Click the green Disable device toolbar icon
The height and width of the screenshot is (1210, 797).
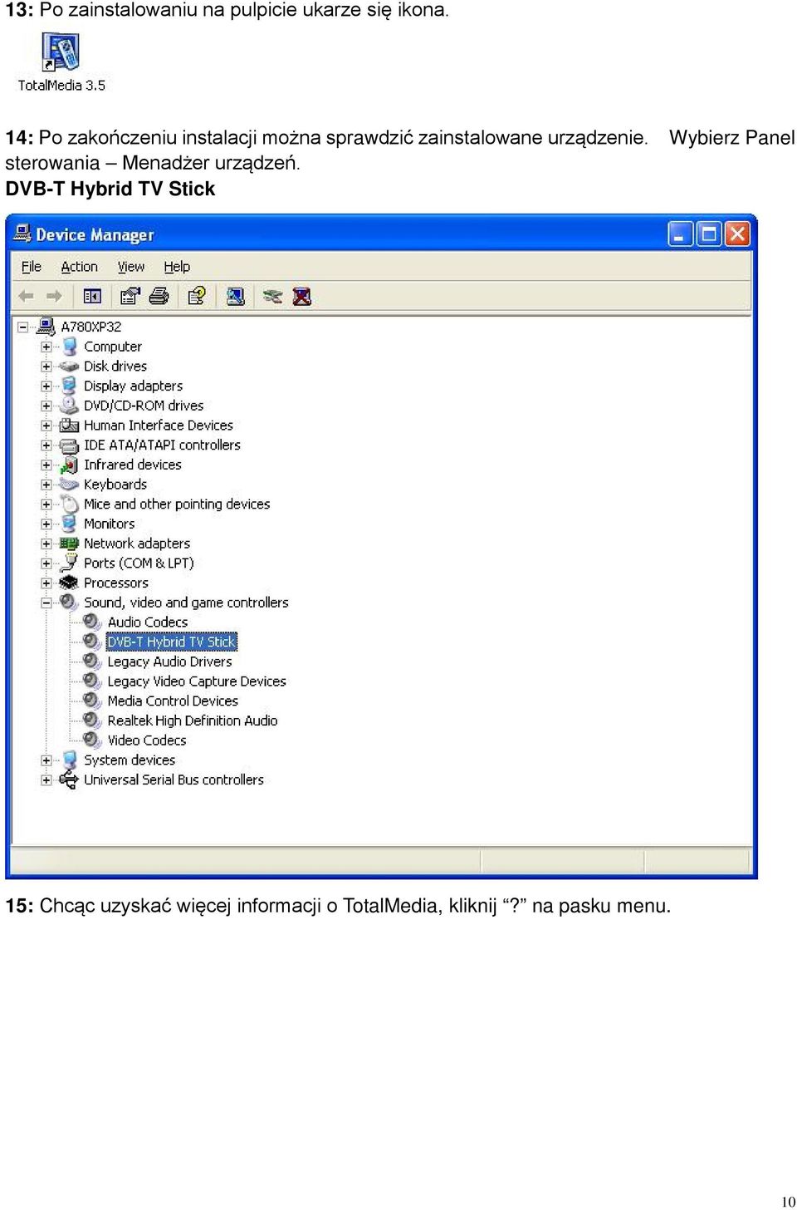tap(272, 296)
